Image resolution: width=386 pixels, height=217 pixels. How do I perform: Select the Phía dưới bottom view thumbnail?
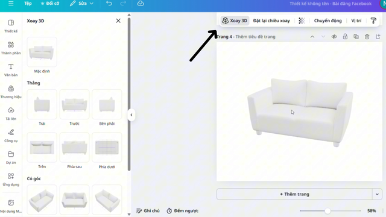coord(107,147)
